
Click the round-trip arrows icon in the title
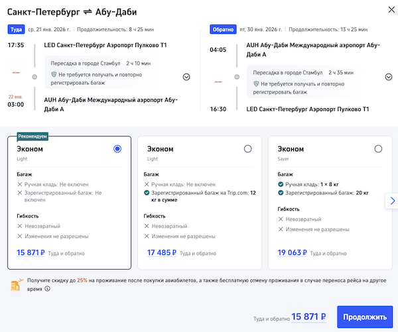[87, 12]
